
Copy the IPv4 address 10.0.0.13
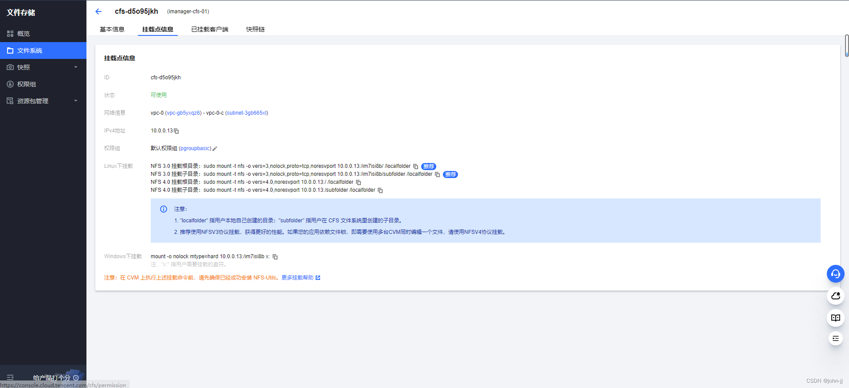click(176, 131)
